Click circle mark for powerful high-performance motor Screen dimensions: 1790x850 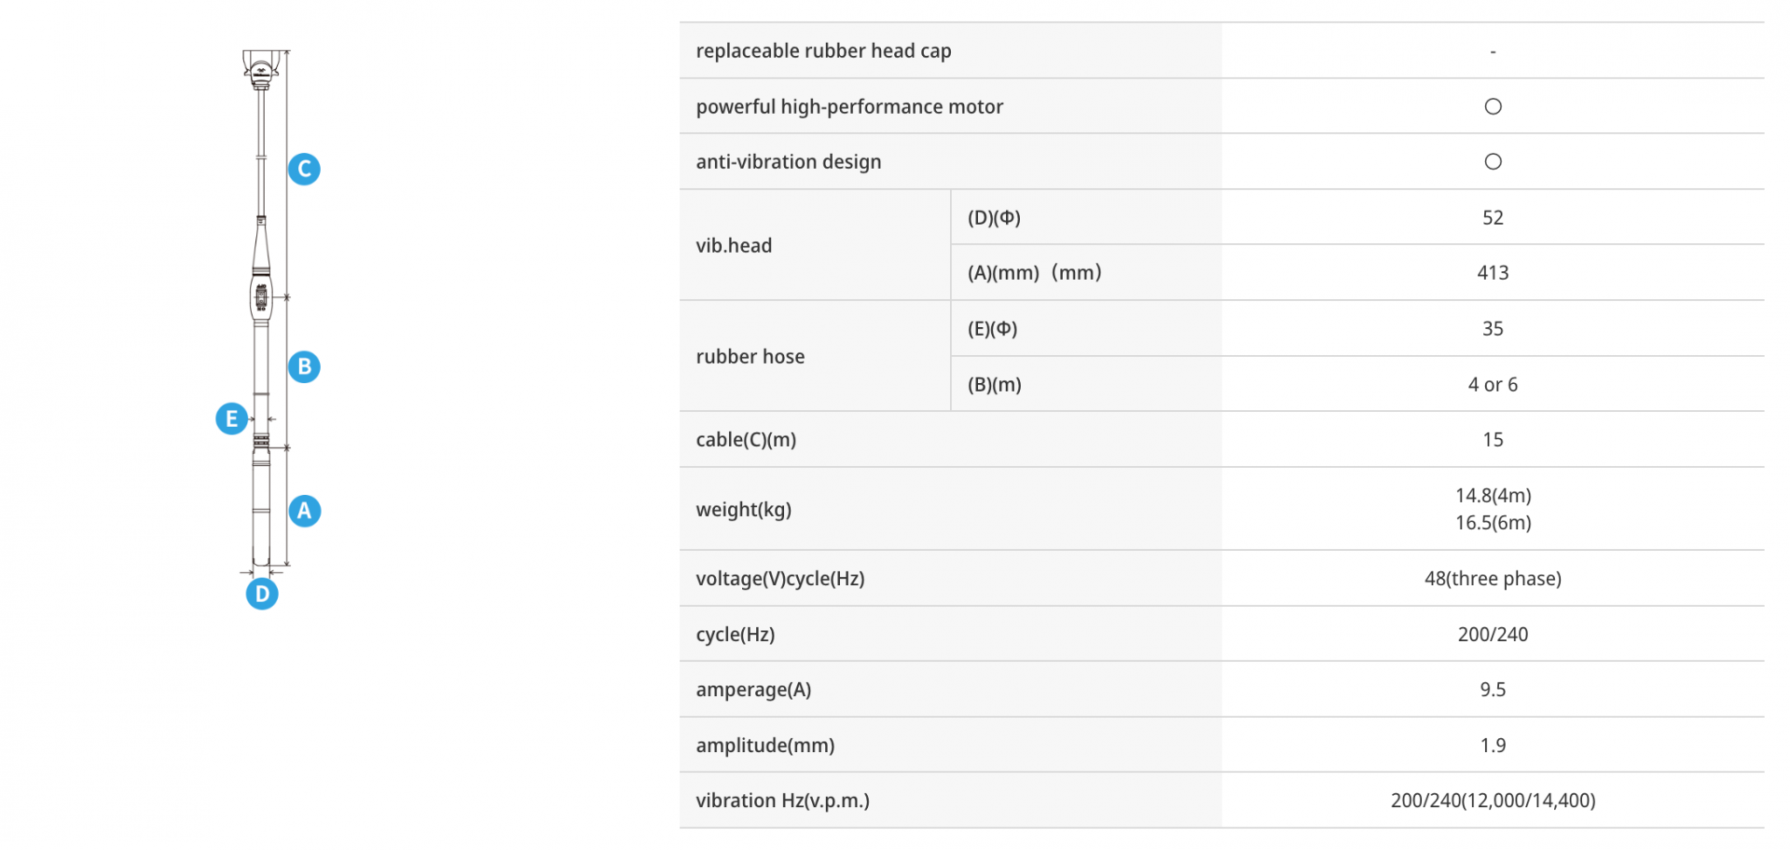(x=1493, y=106)
